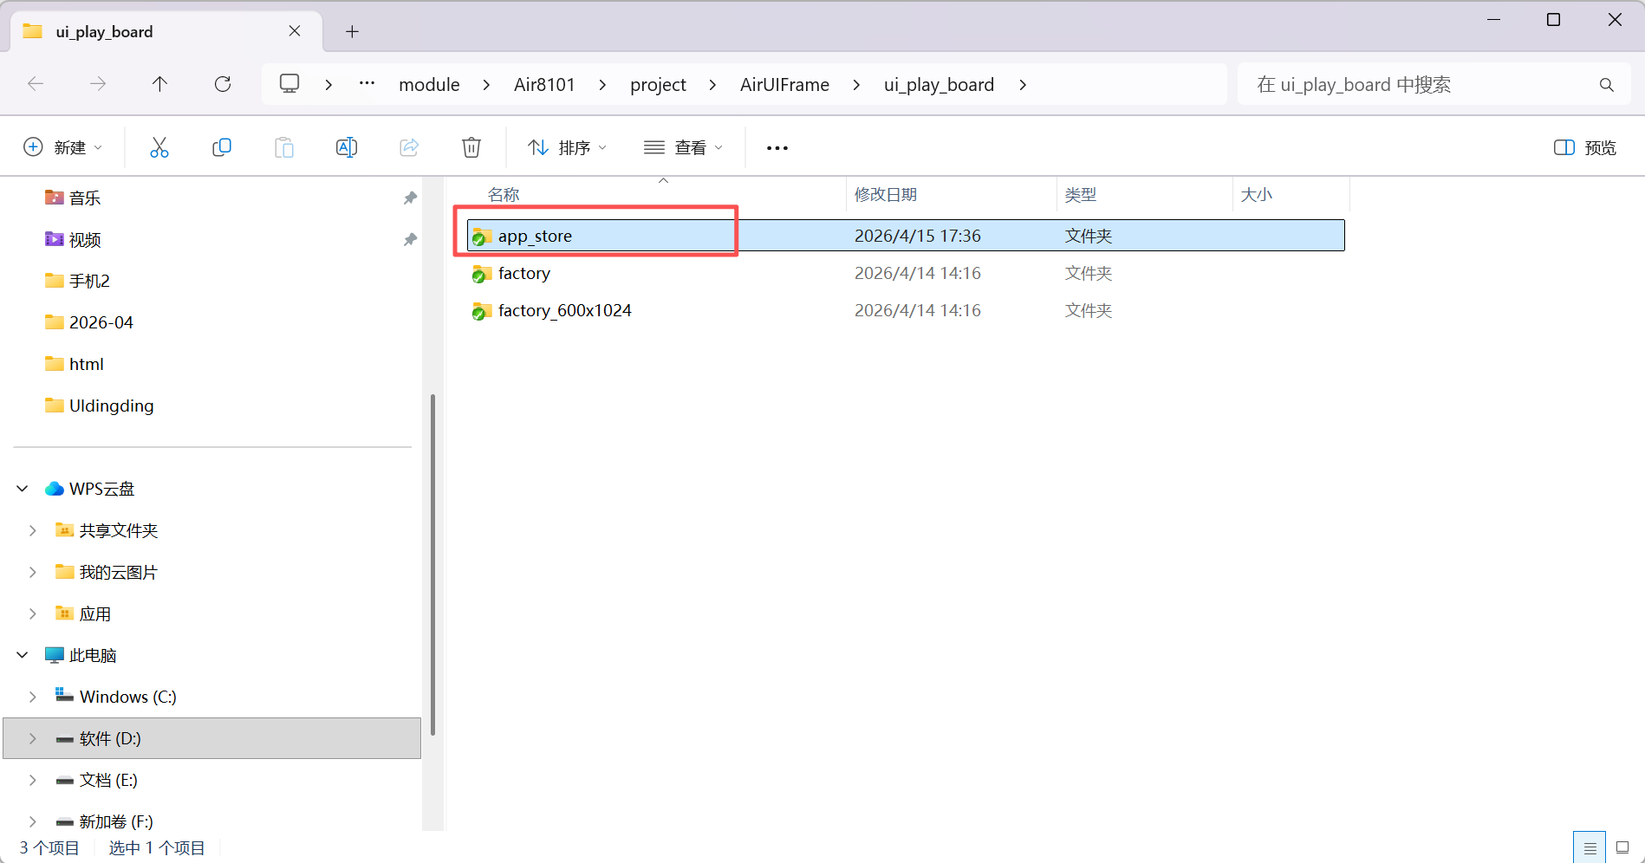Click ui_play_board breadcrumb in address bar
The height and width of the screenshot is (863, 1645).
point(939,85)
